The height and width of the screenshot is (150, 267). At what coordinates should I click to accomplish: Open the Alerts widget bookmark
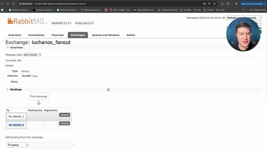click(120, 10)
